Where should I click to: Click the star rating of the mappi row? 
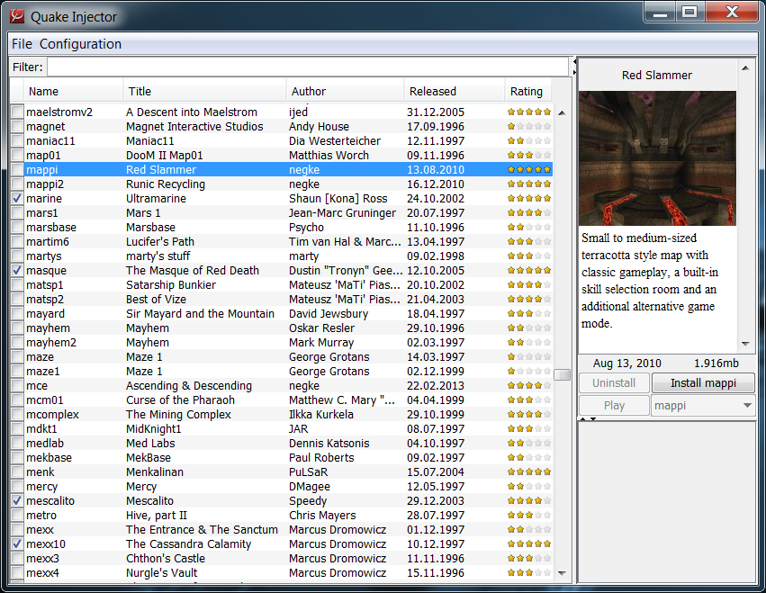click(529, 169)
